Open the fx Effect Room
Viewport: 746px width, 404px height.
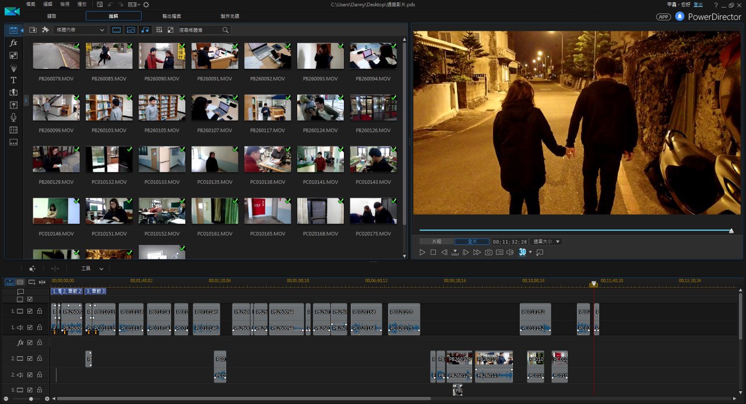13,43
